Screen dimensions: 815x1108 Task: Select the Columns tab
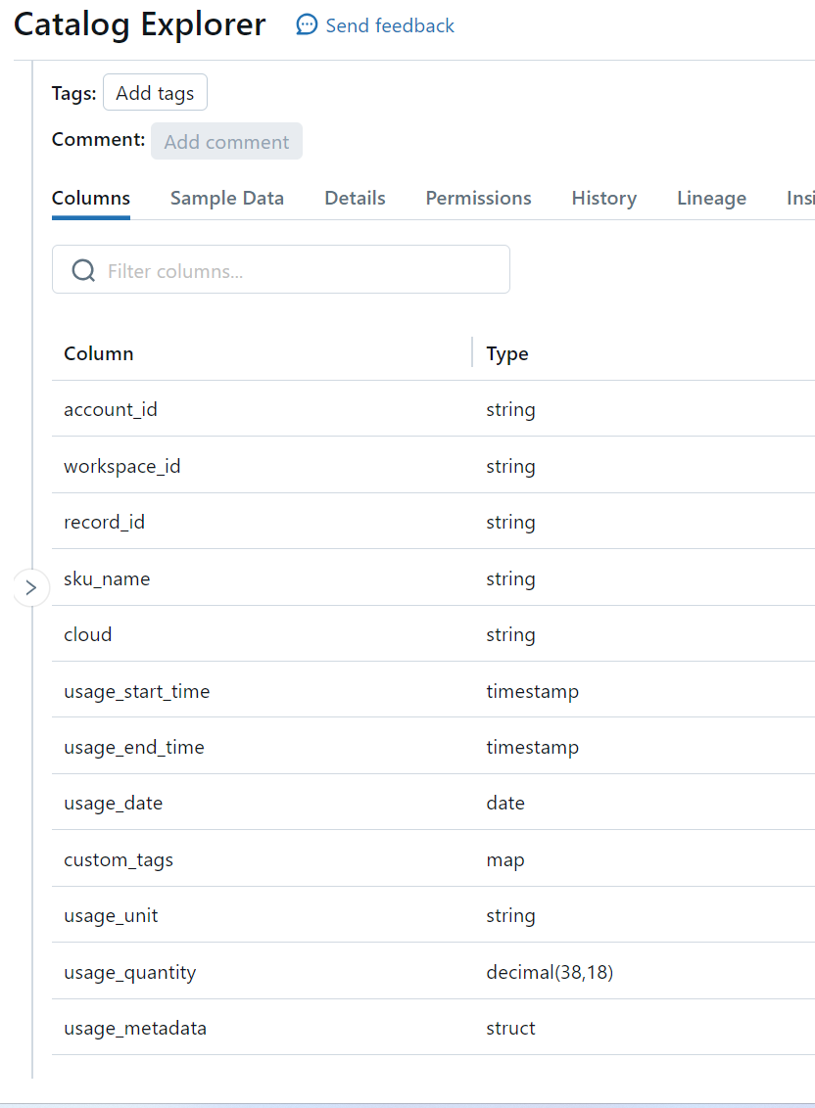click(91, 199)
